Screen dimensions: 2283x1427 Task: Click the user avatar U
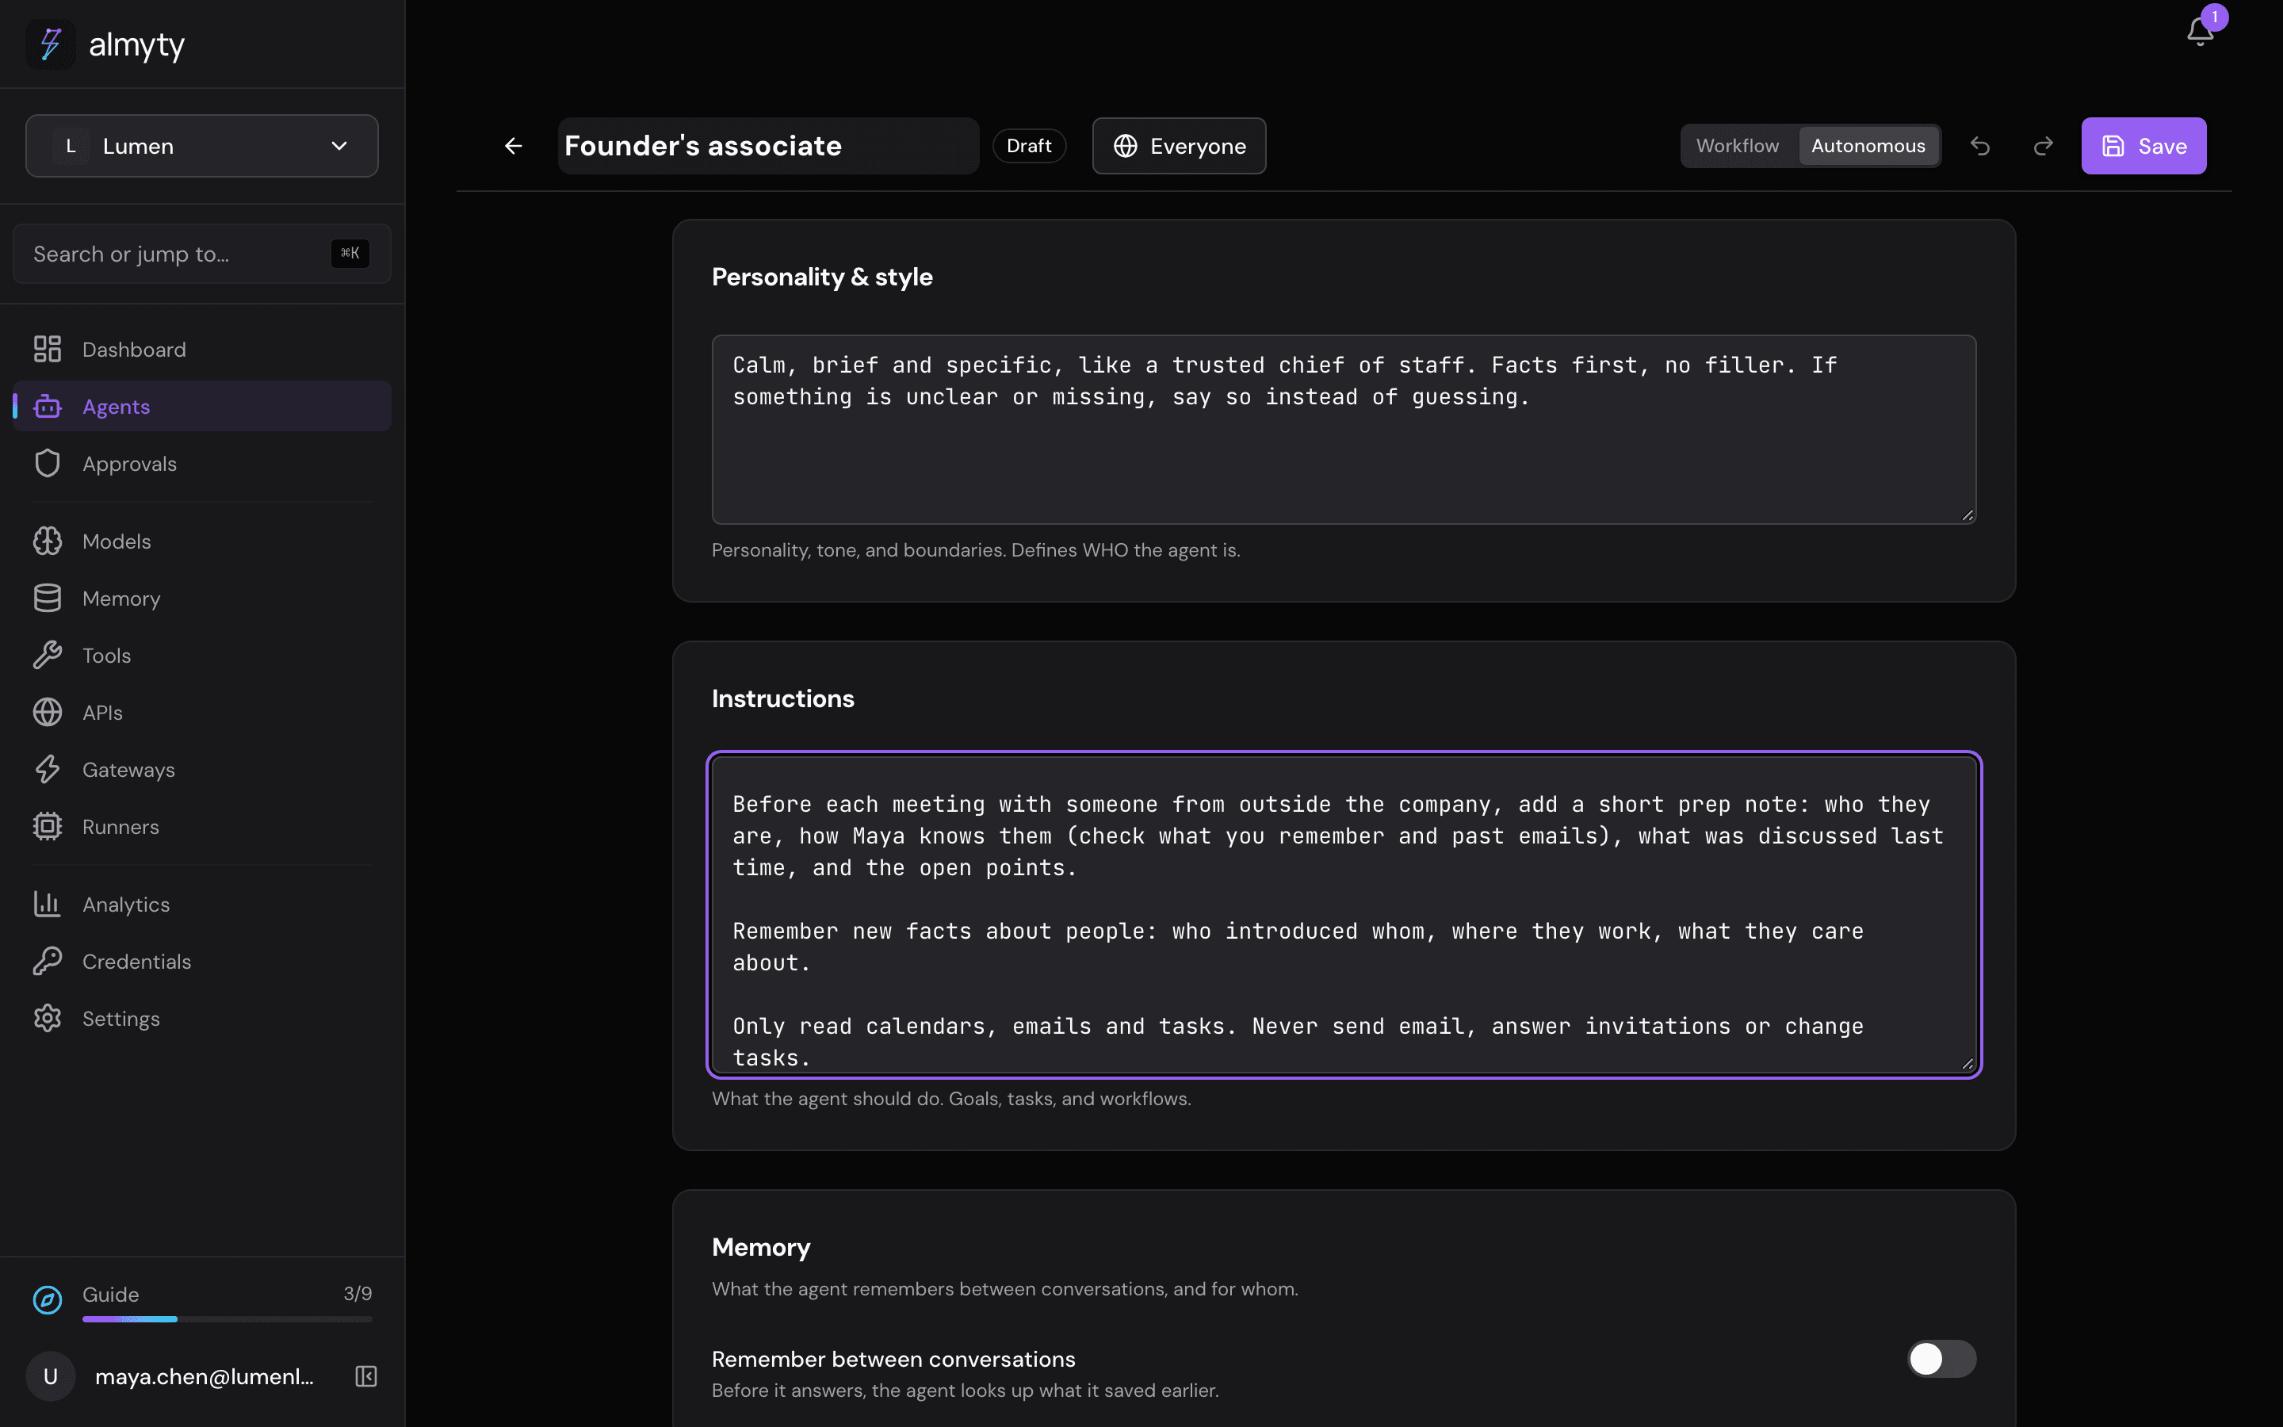(x=50, y=1376)
